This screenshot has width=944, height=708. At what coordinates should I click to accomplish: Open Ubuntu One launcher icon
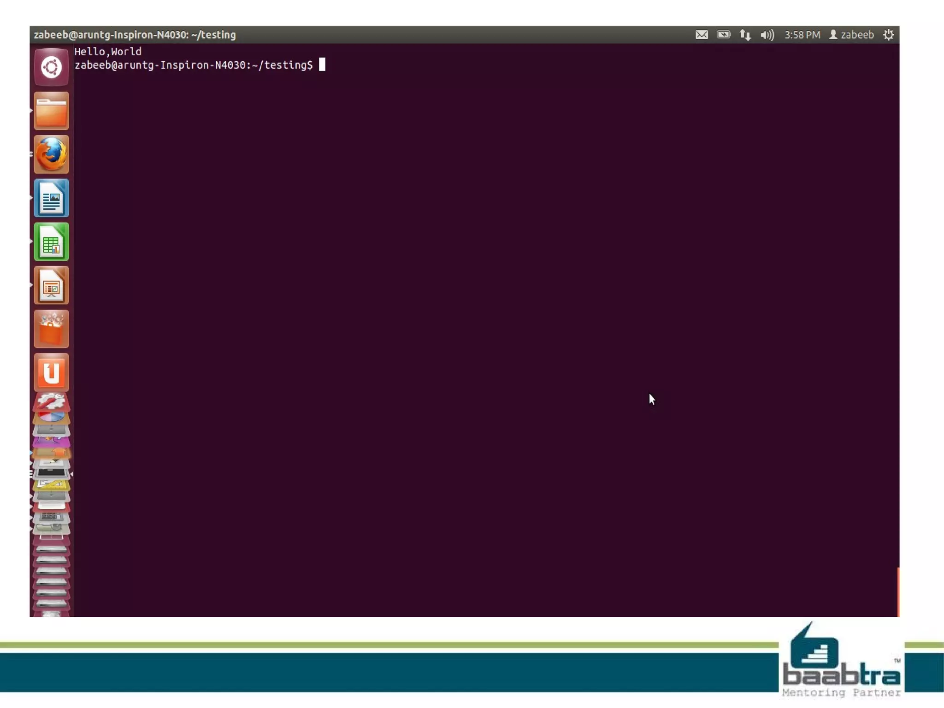51,372
